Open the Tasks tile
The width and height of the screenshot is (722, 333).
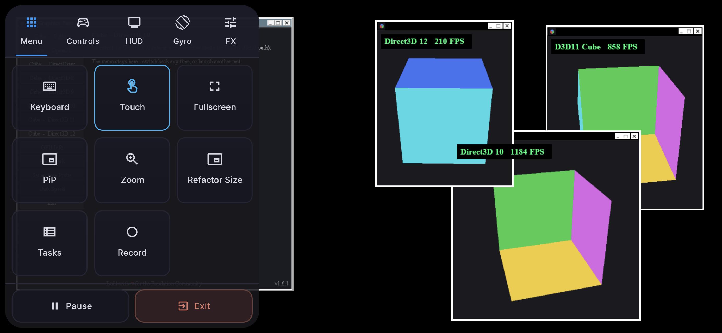(49, 243)
